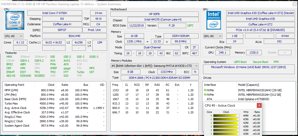Click the ECC N field
298x136 pixels.
(195, 72)
